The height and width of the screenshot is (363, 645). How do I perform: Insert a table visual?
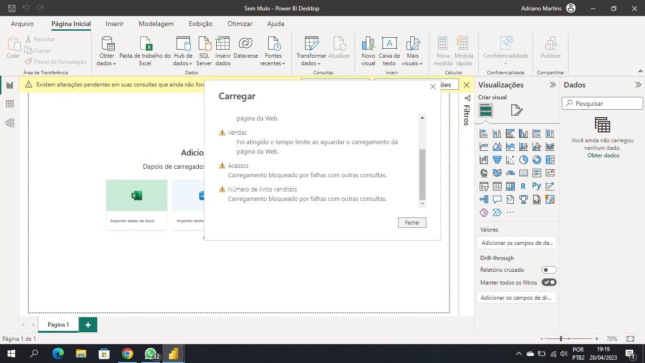497,186
